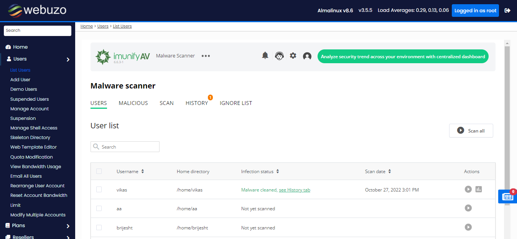Image resolution: width=517 pixels, height=239 pixels.
Task: Check the select-all box in user list header
Action: click(x=99, y=171)
